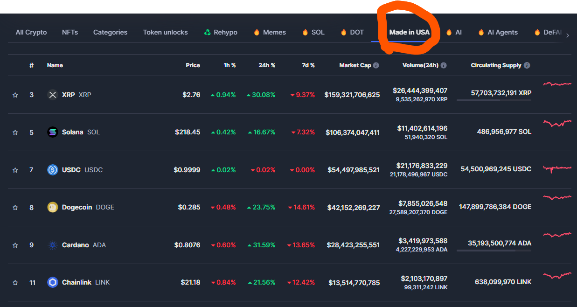
Task: Toggle the watchlist star for XRP
Action: click(15, 95)
